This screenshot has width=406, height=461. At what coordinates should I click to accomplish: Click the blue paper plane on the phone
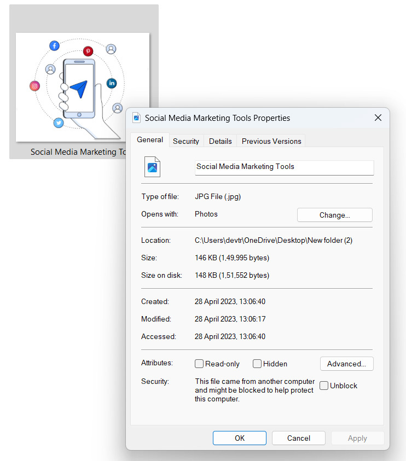click(x=79, y=89)
